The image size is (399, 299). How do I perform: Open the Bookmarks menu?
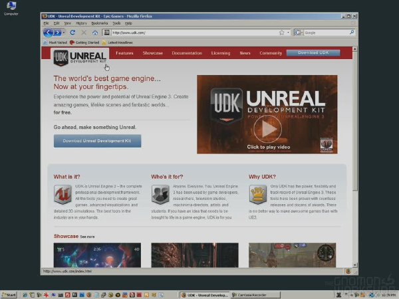100,23
